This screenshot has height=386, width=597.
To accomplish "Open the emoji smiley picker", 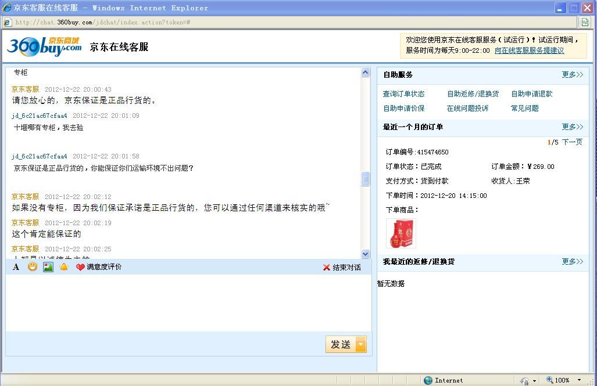I will [x=33, y=267].
